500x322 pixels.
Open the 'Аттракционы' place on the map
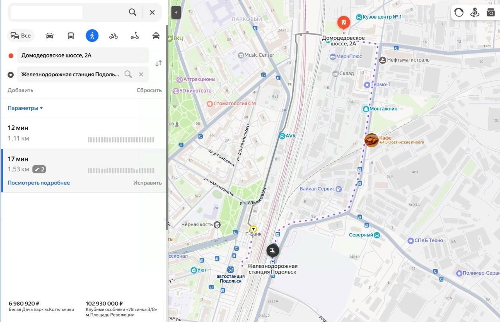196,79
